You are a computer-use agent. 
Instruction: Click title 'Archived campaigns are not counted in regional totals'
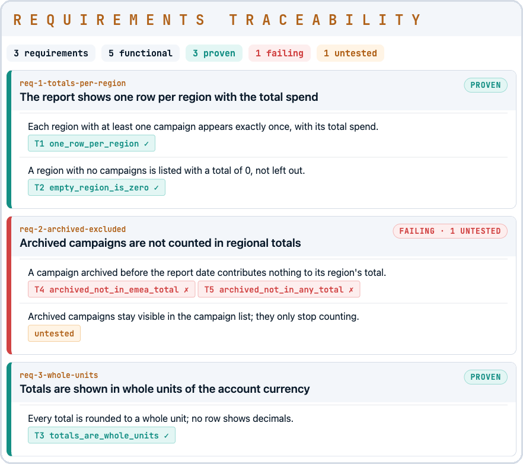click(x=160, y=243)
